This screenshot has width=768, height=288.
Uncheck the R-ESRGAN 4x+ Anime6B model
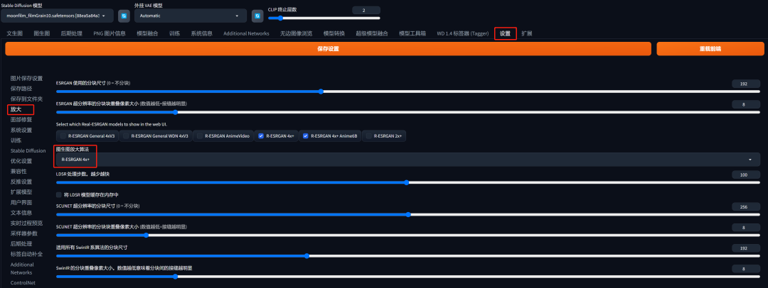click(x=306, y=135)
